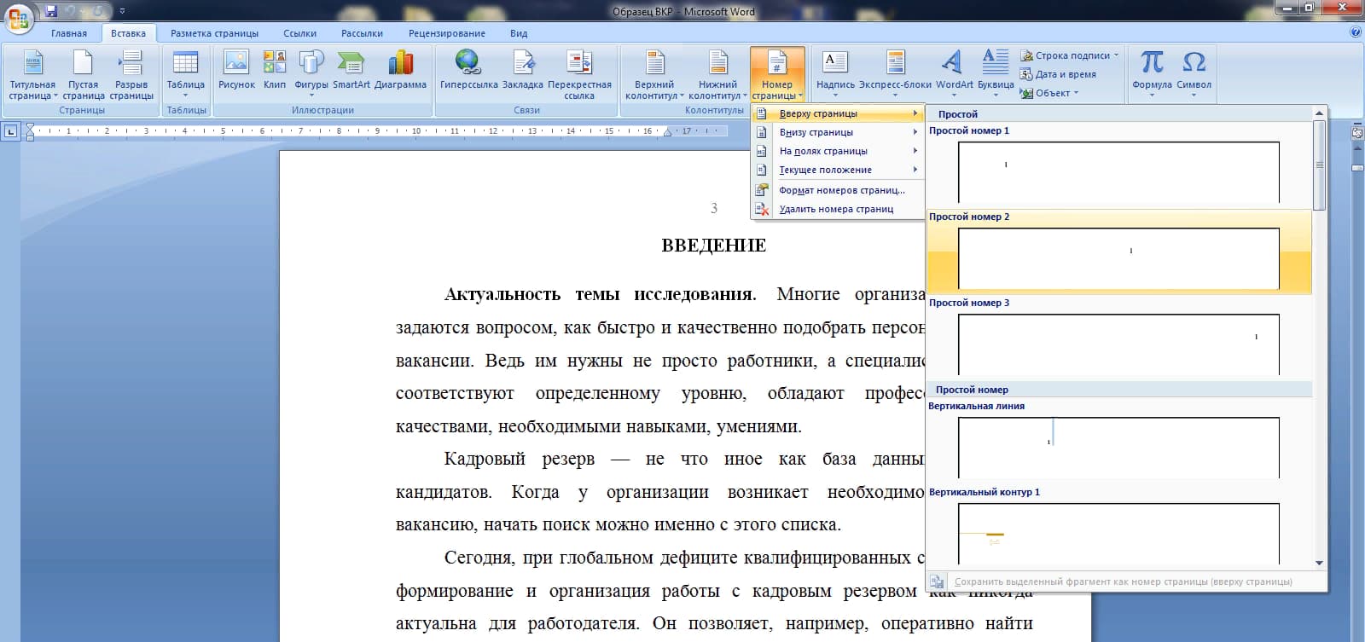
Task: Click the Office button logo
Action: 19,18
